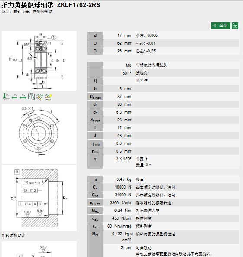Screen dimensions: 243x257
Task: Click the 3 X 120° pitch value
Action: click(124, 159)
